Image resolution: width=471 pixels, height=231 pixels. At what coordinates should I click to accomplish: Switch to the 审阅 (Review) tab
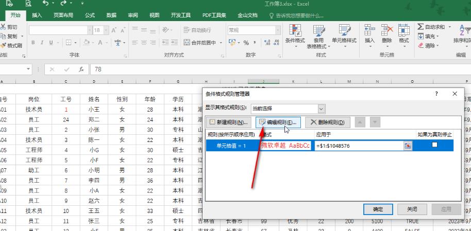(x=133, y=15)
